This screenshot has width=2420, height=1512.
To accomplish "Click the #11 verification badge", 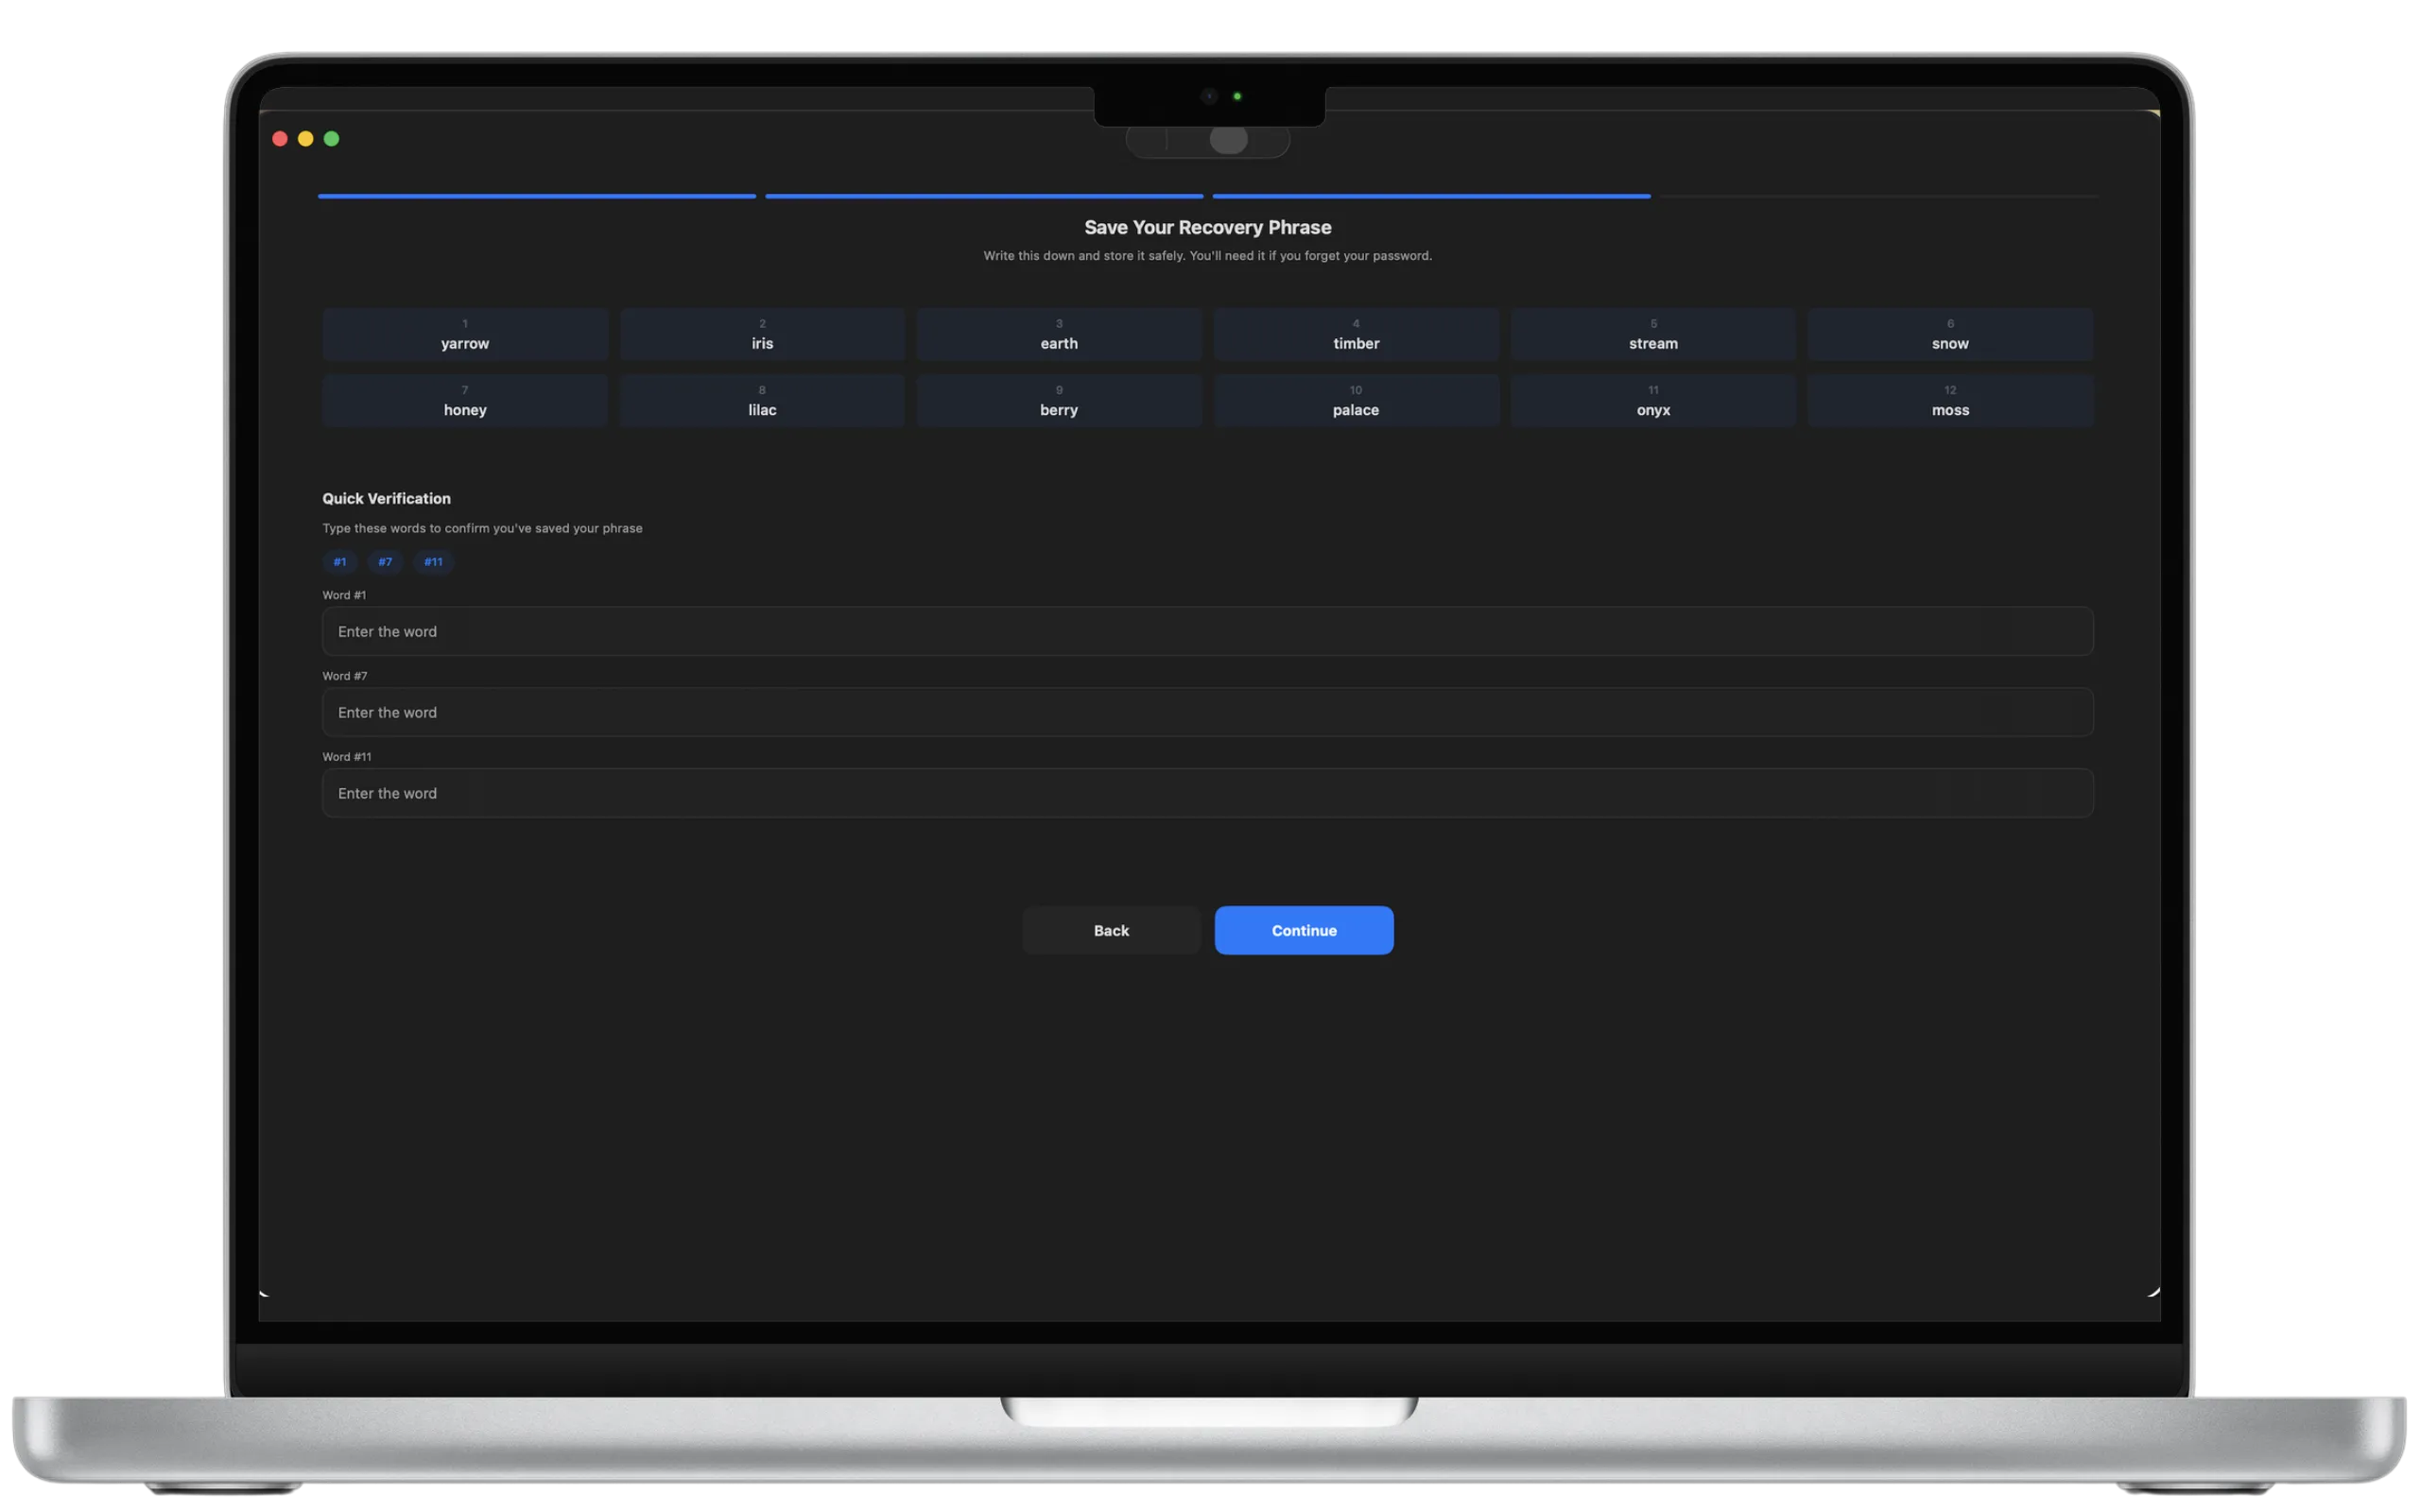I will tap(433, 562).
